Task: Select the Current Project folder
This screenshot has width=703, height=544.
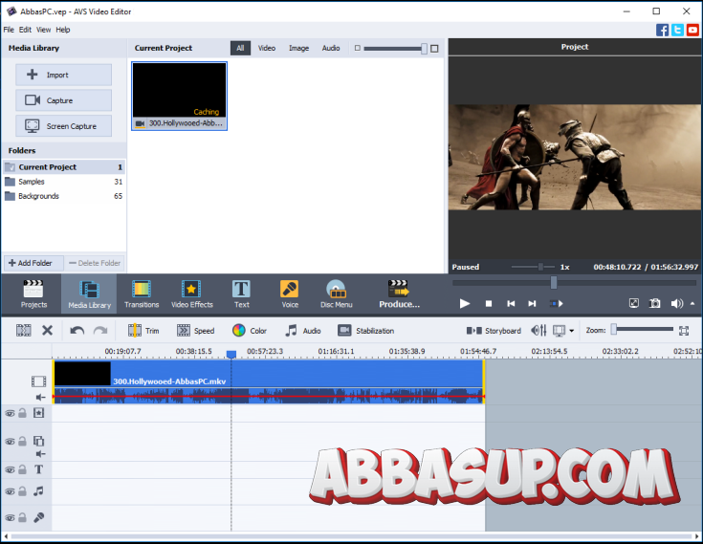Action: tap(64, 167)
